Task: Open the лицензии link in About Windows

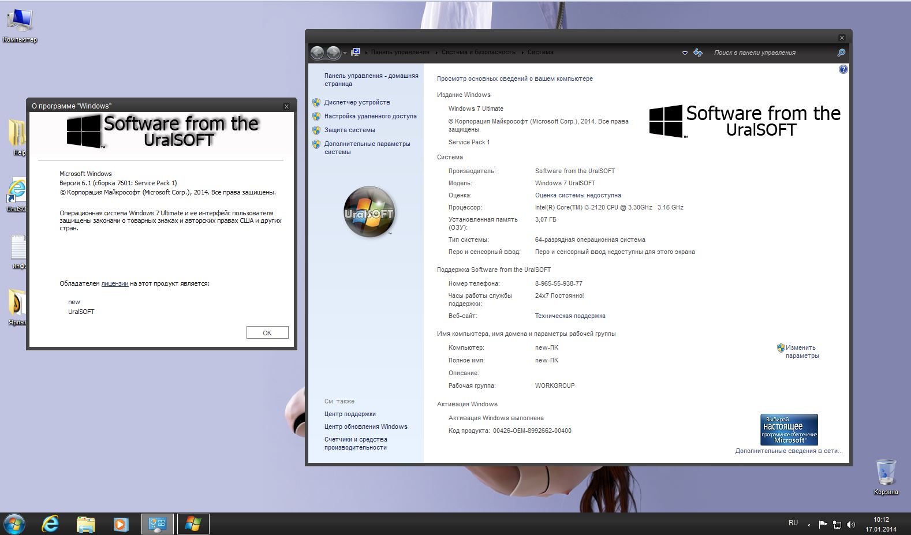Action: [x=115, y=283]
